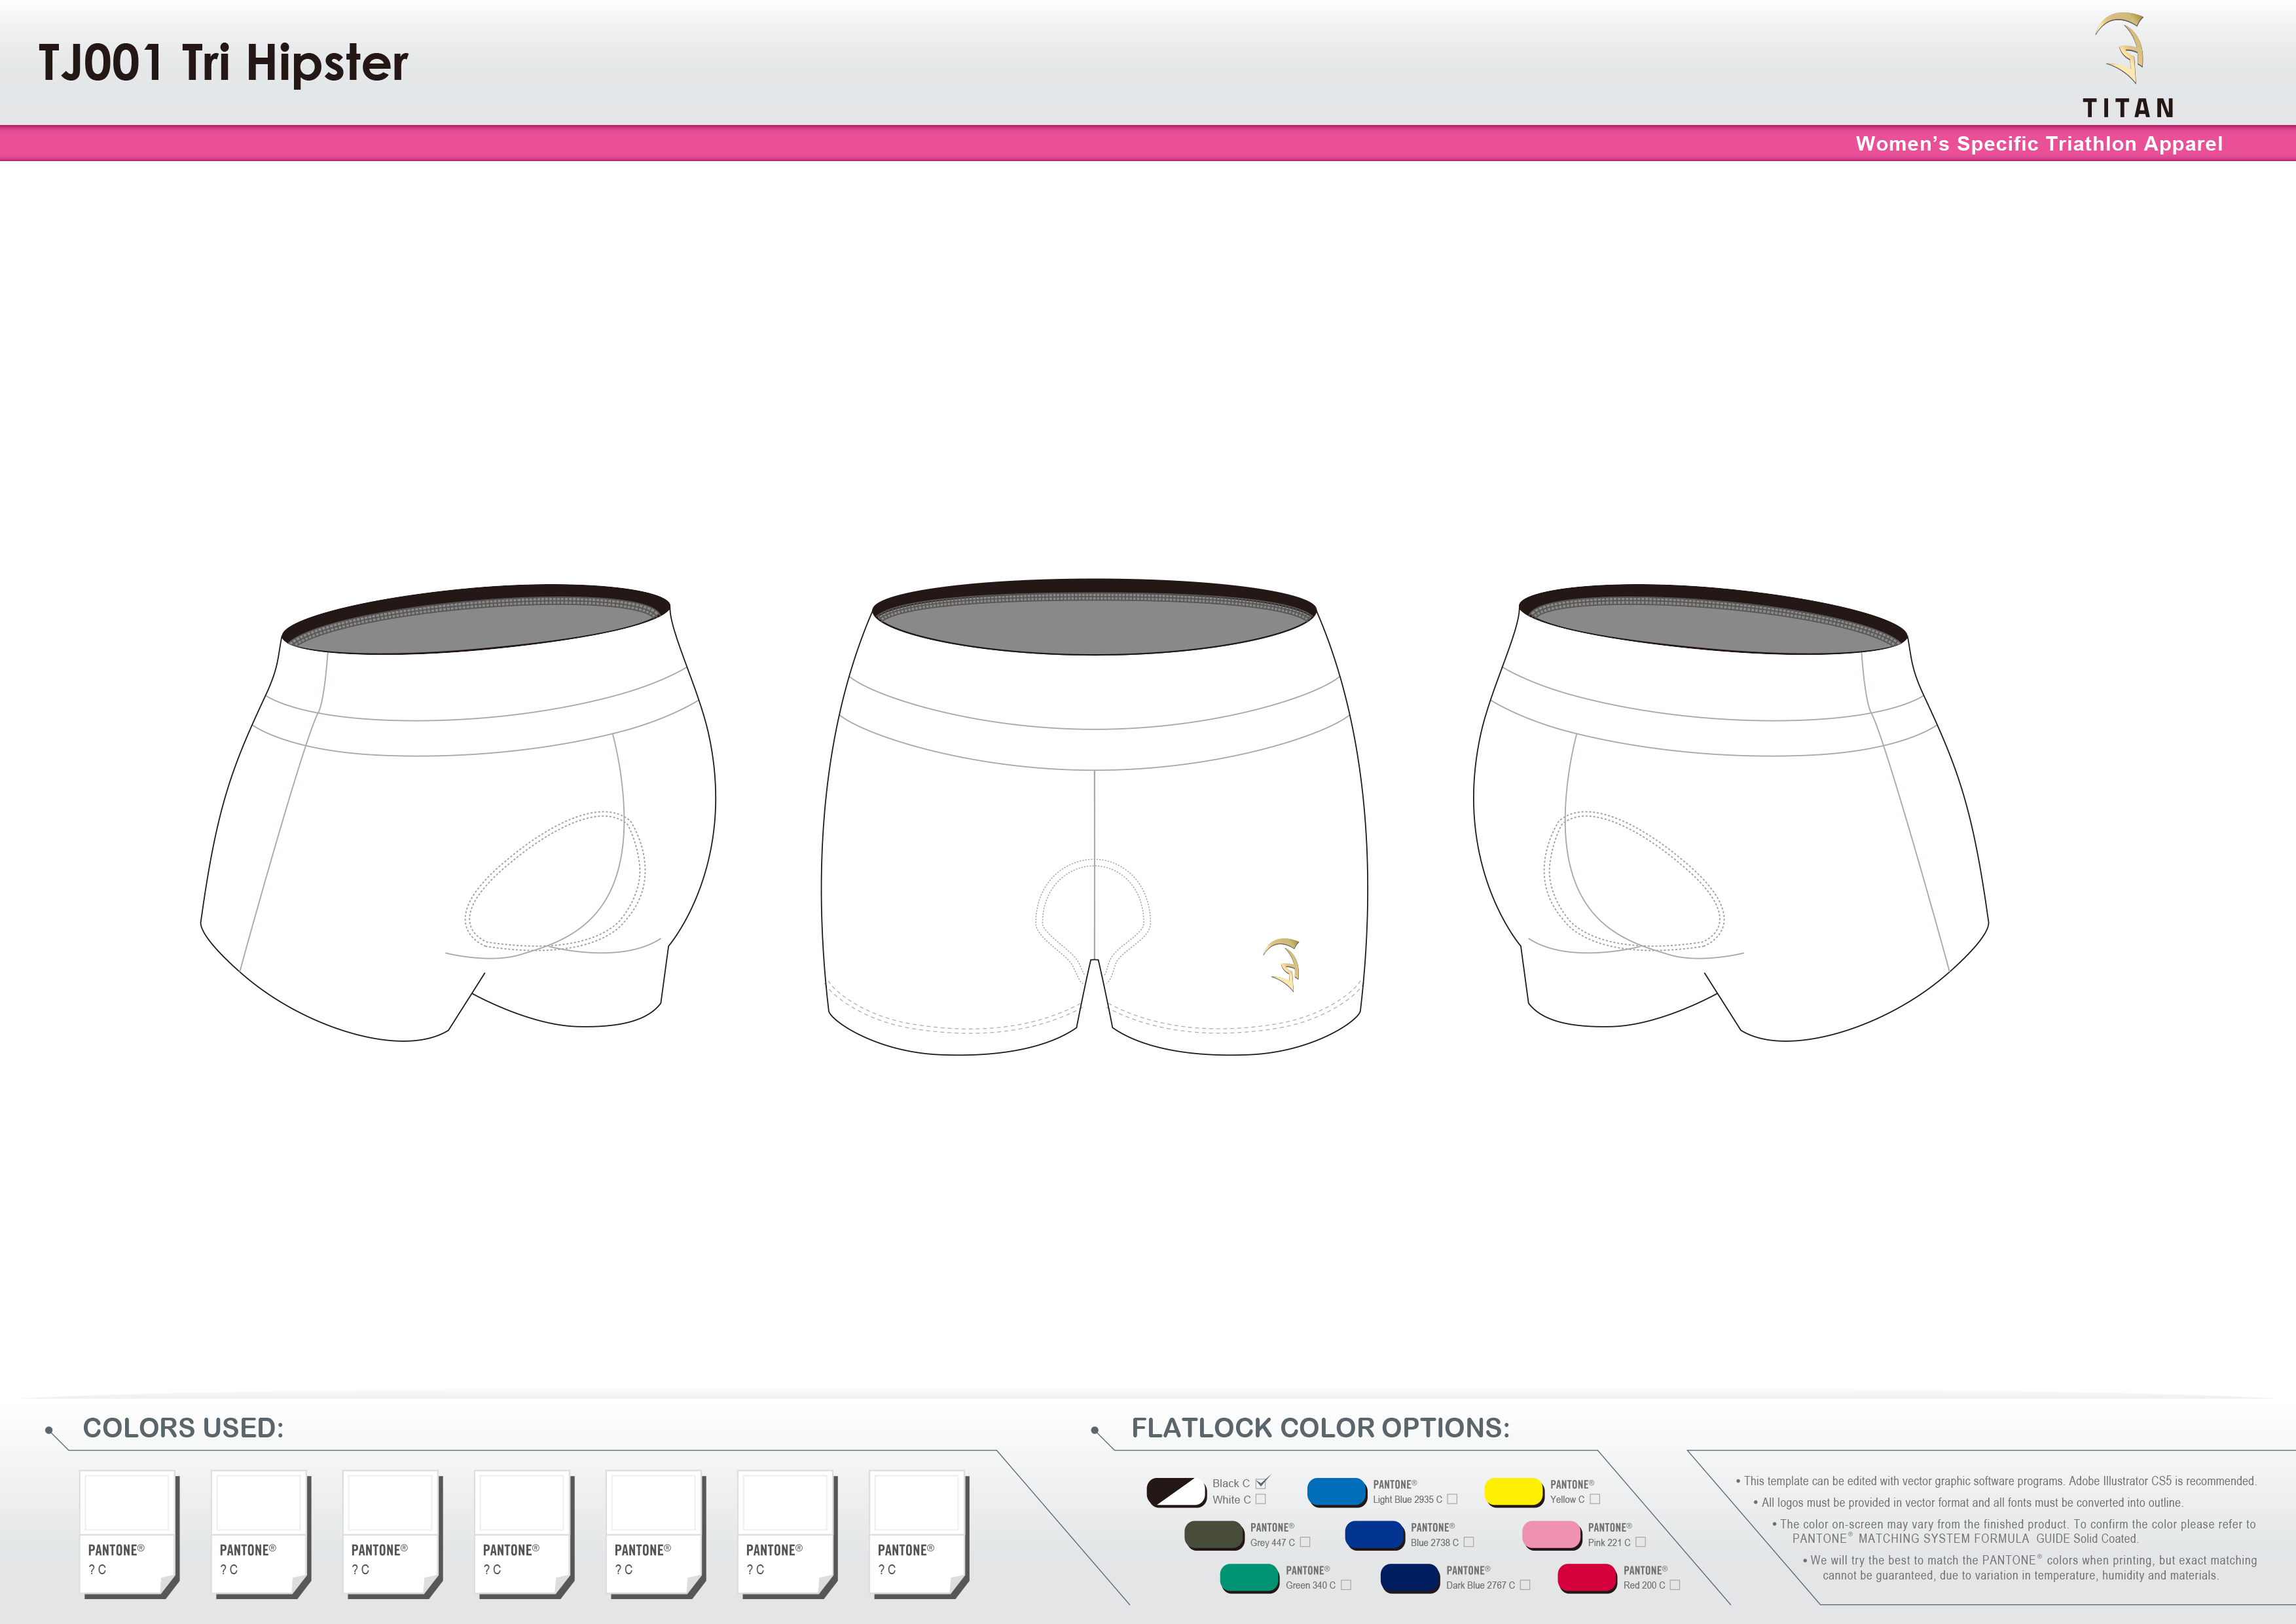Choose the Blue 2738 C swatch
Image resolution: width=2296 pixels, height=1624 pixels.
click(1374, 1535)
